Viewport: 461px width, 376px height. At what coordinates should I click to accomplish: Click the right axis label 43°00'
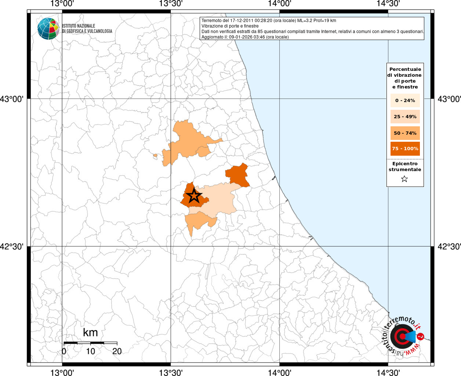[449, 99]
